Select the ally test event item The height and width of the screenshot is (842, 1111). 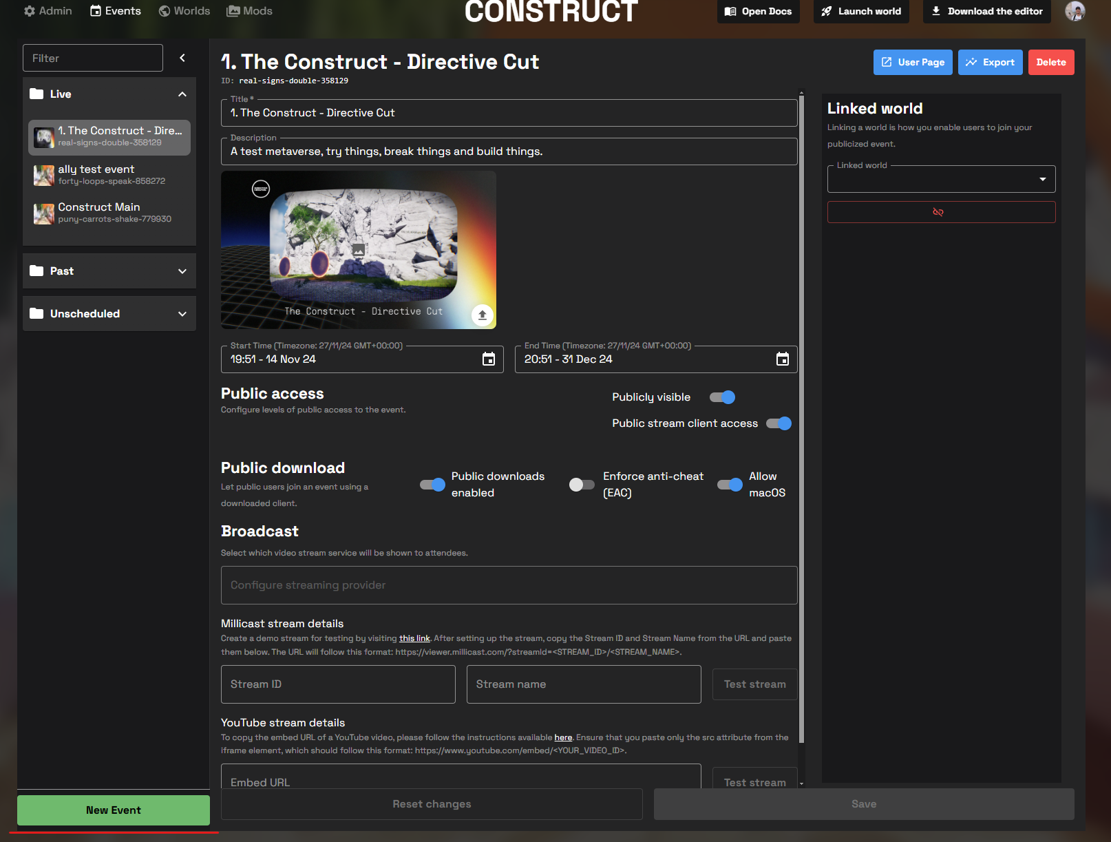(x=109, y=175)
